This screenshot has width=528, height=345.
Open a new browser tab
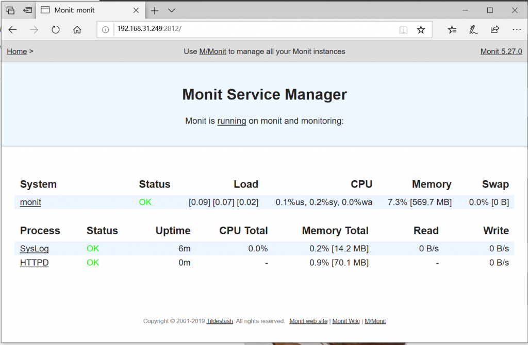155,11
